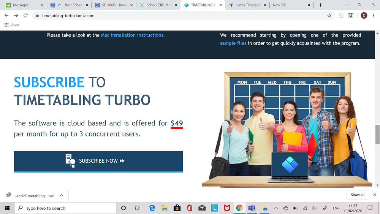Open OneDrive cloud tray icon
Screen dimensions: 380x214
click(286, 208)
